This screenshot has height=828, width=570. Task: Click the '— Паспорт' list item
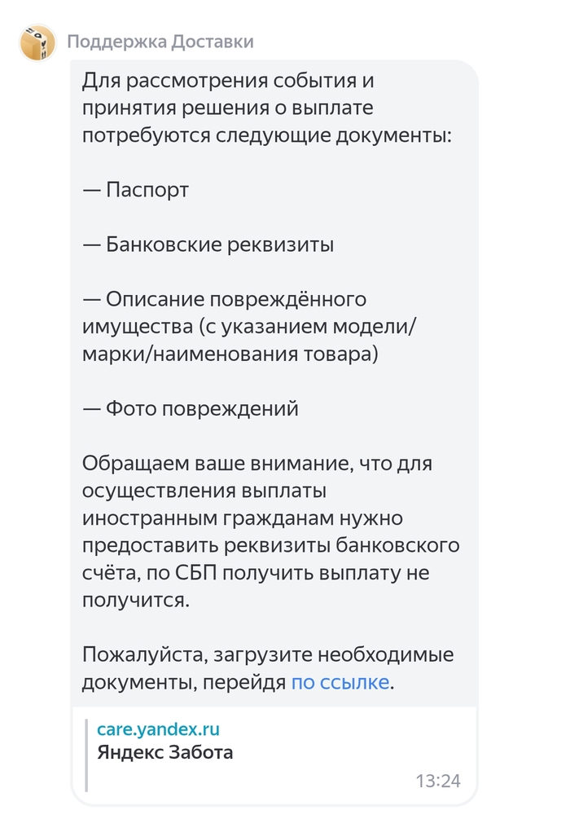click(x=136, y=190)
